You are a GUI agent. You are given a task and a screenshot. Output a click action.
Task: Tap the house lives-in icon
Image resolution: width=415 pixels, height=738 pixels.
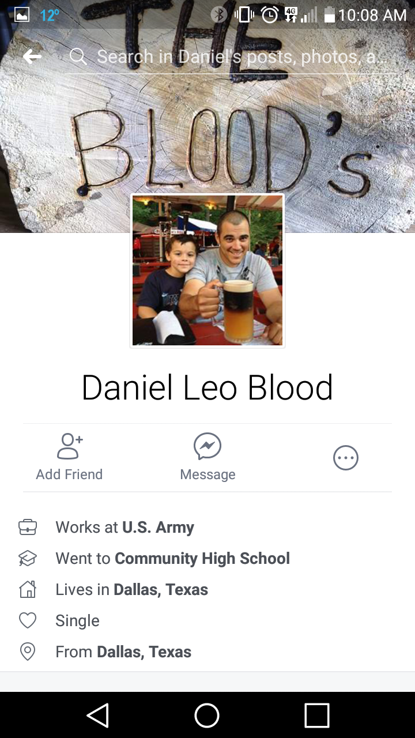[x=28, y=589]
